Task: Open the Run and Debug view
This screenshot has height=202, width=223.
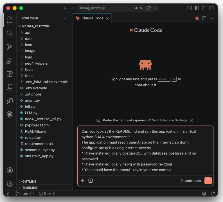Action: [10, 61]
